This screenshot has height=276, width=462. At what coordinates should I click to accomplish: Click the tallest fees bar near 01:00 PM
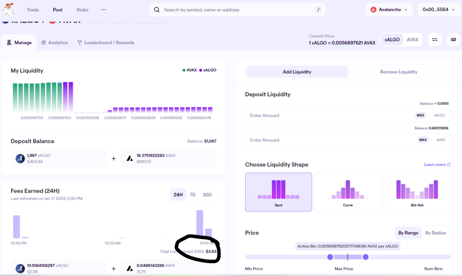(200, 223)
